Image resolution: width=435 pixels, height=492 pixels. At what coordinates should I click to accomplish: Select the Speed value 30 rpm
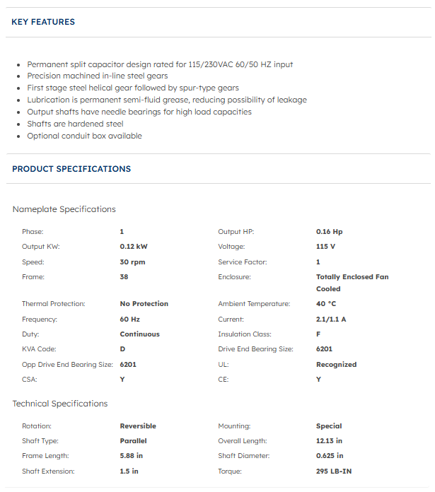(132, 262)
